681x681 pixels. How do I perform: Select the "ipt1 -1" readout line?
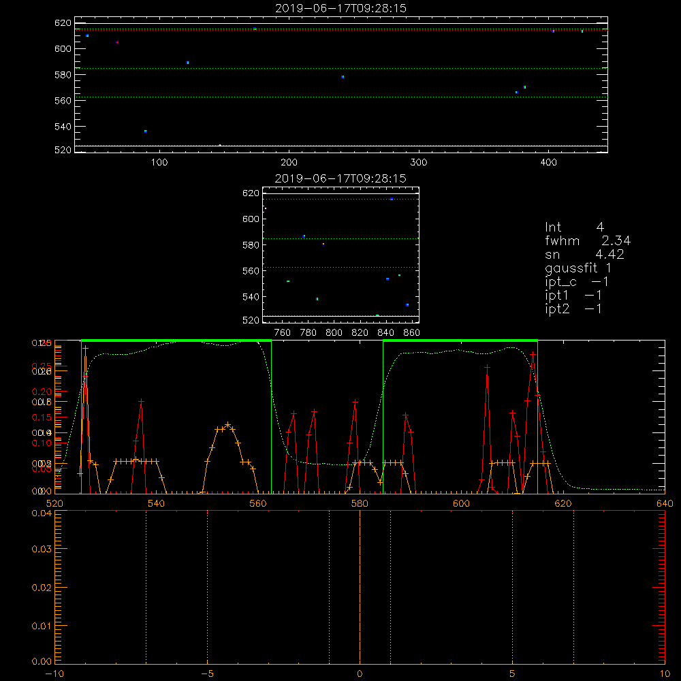573,296
